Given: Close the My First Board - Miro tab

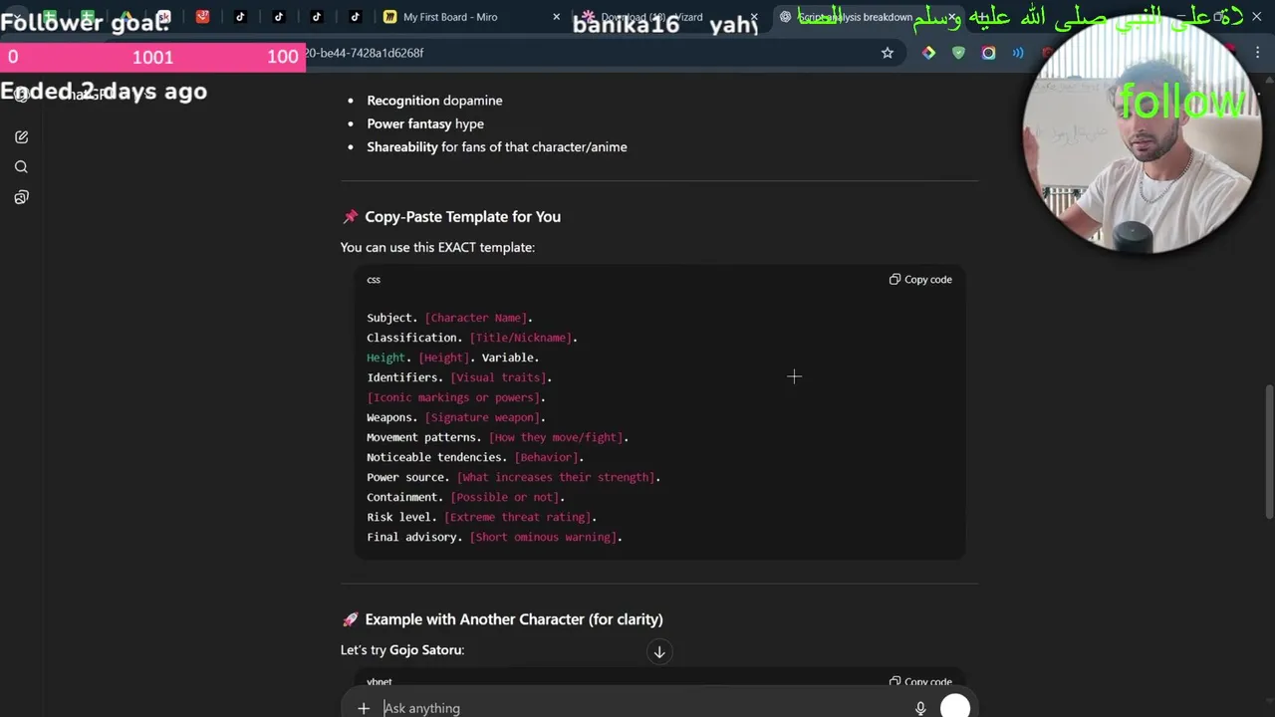Looking at the screenshot, I should click(556, 17).
